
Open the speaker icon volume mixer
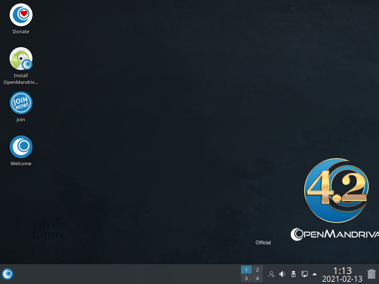[282, 274]
